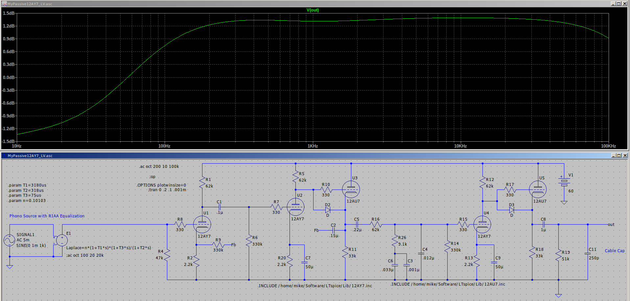This screenshot has height=301, width=630.
Task: Select capacitor C8 1µ symbol
Action: pyautogui.click(x=543, y=225)
